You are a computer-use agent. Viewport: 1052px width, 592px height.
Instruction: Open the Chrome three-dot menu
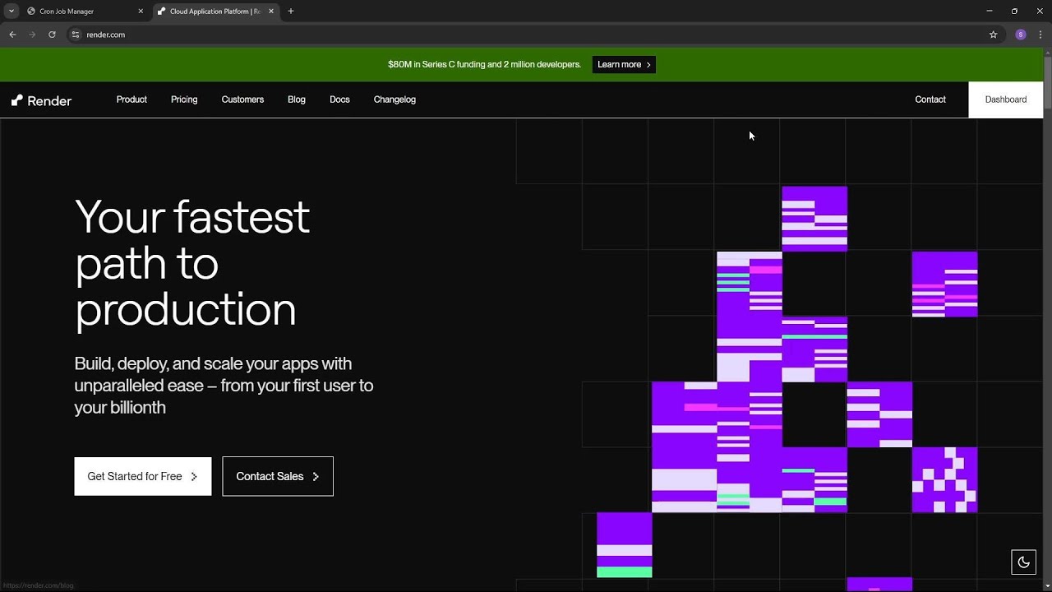point(1040,35)
